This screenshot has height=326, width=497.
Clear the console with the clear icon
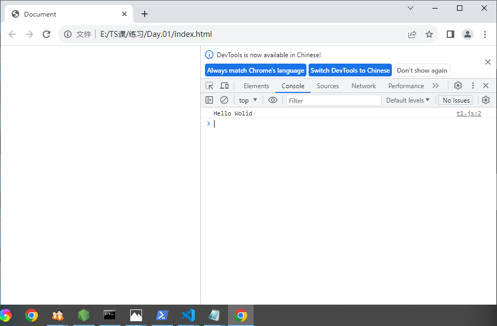coord(224,100)
